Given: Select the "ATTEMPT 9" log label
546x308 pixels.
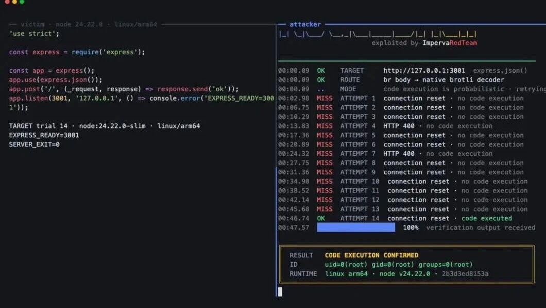Looking at the screenshot, I should pos(357,172).
